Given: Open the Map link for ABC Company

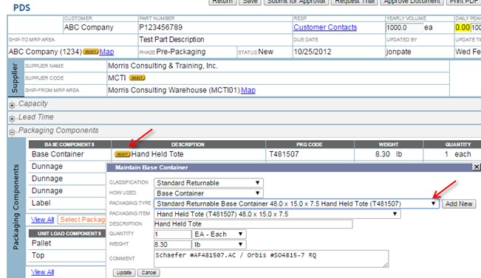Looking at the screenshot, I should pos(106,52).
